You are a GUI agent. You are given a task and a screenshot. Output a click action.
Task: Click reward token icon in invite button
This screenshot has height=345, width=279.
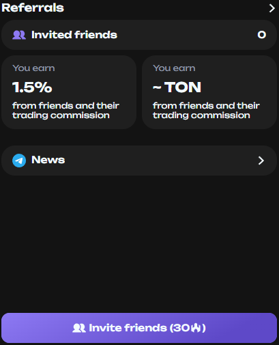click(x=196, y=328)
